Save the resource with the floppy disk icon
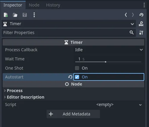149x127 pixels. pos(25,15)
